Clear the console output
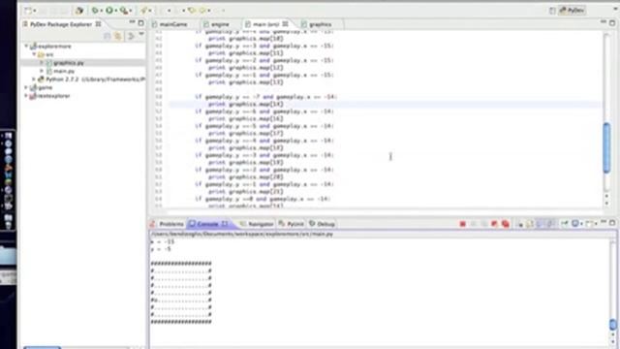The height and width of the screenshot is (349, 620). point(520,224)
